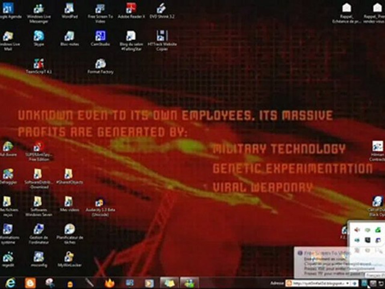
Task: Click the orange Blogger taskbar icon
Action: pyautogui.click(x=30, y=283)
